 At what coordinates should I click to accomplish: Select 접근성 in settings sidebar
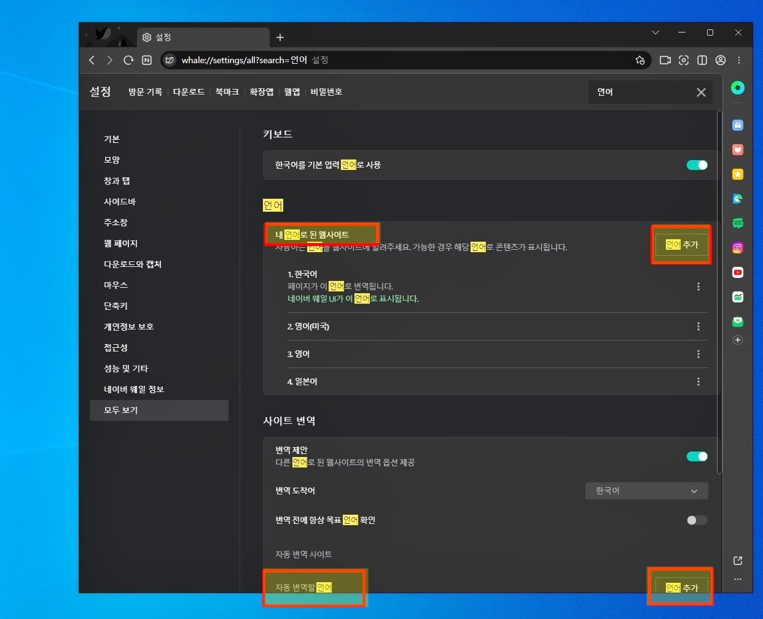(x=159, y=348)
